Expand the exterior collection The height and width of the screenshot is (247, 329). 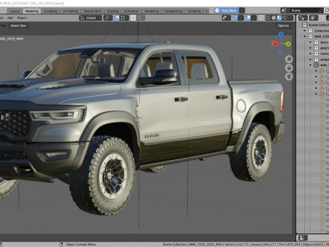point(310,48)
